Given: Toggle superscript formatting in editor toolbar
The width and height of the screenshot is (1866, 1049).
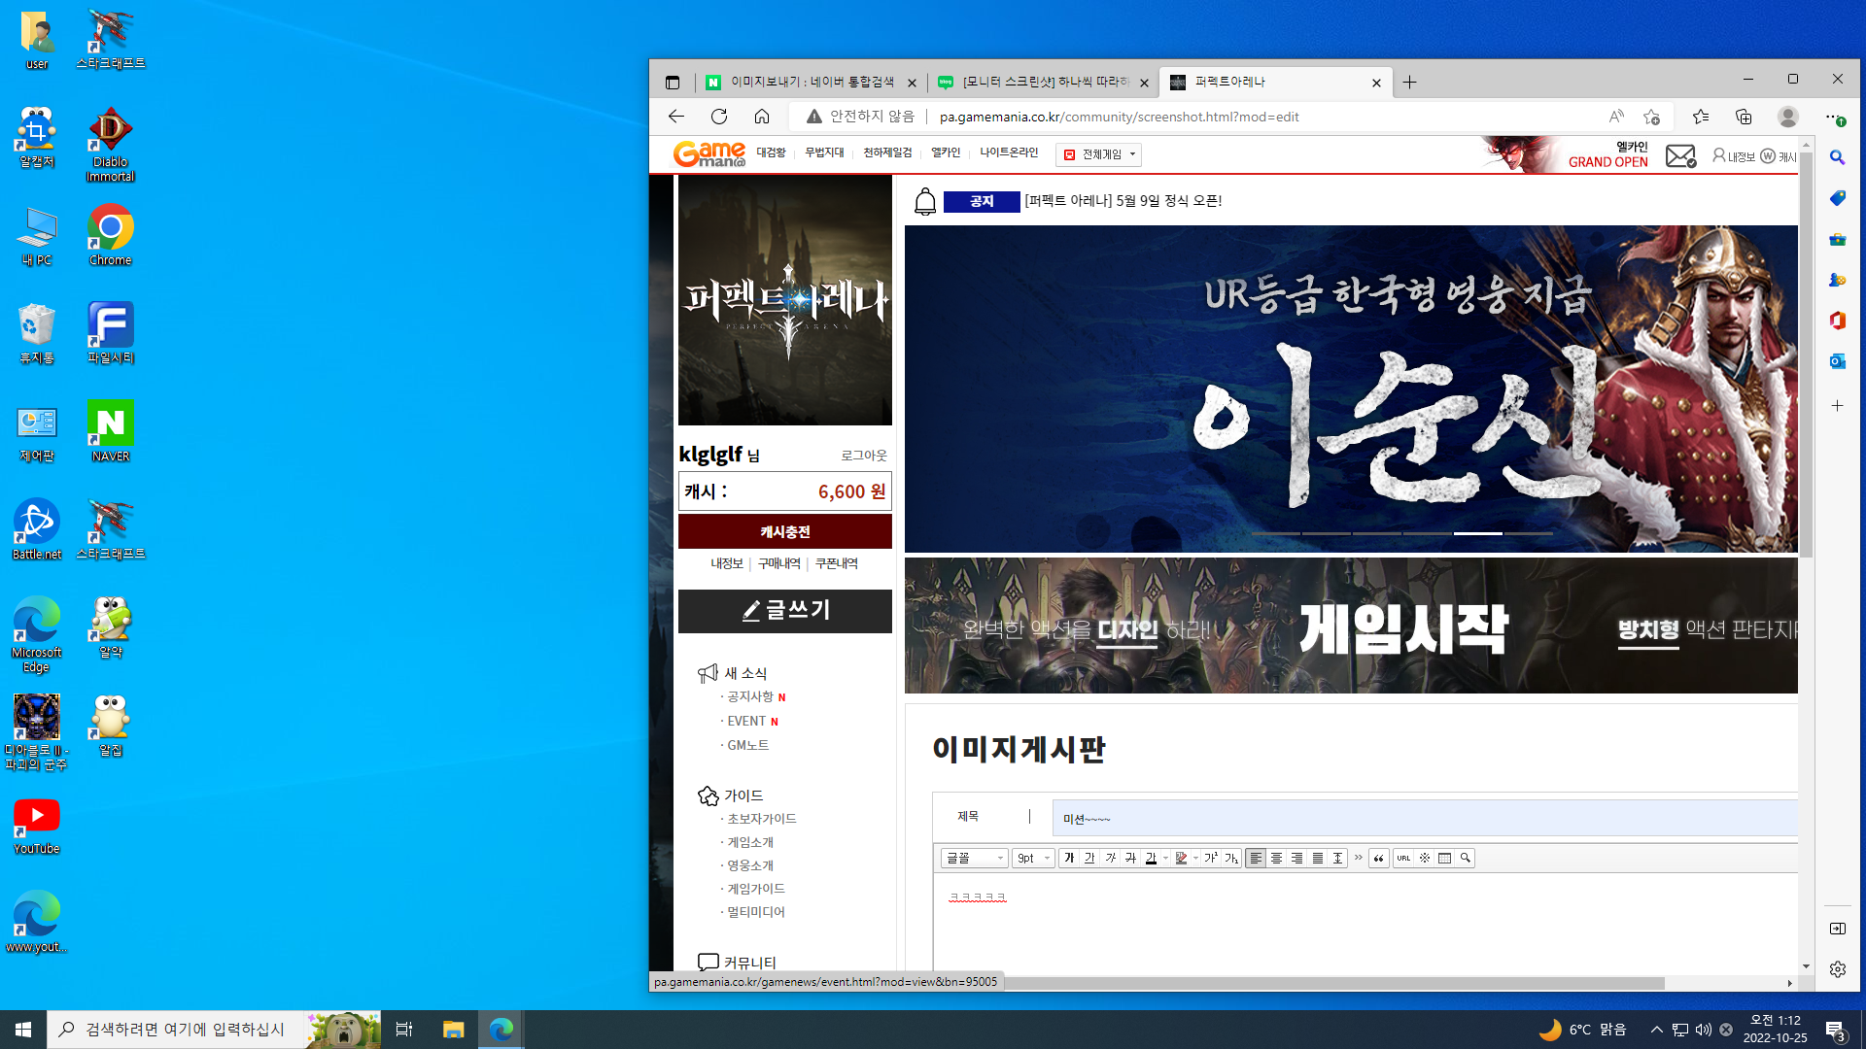Looking at the screenshot, I should (x=1211, y=858).
